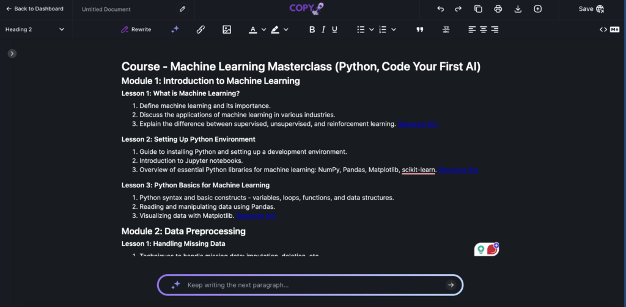Toggle italic formatting
Viewport: 626px width, 307px height.
323,29
